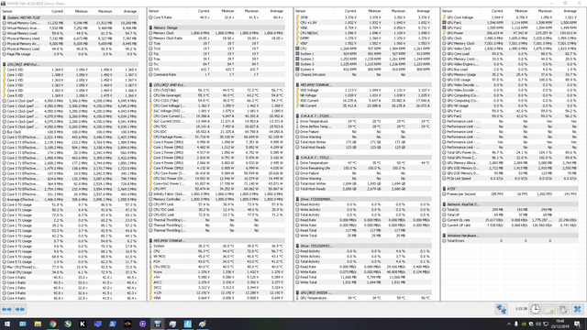
Task: Select the Memory Clock Ratio row
Action: point(216,38)
